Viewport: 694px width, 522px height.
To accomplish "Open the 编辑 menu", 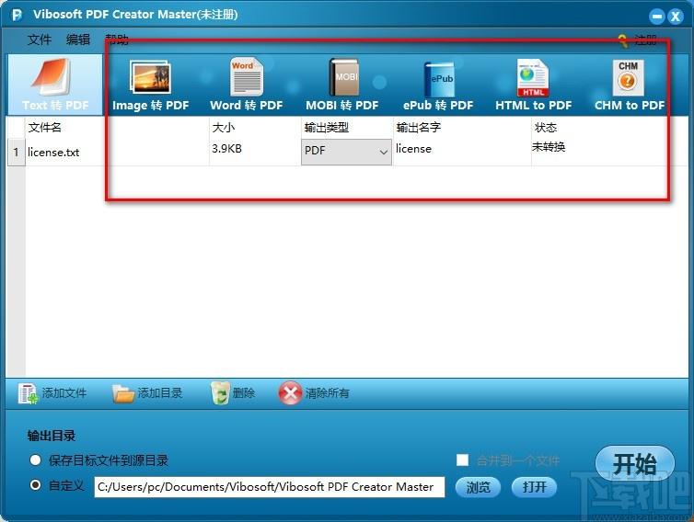I will (78, 40).
